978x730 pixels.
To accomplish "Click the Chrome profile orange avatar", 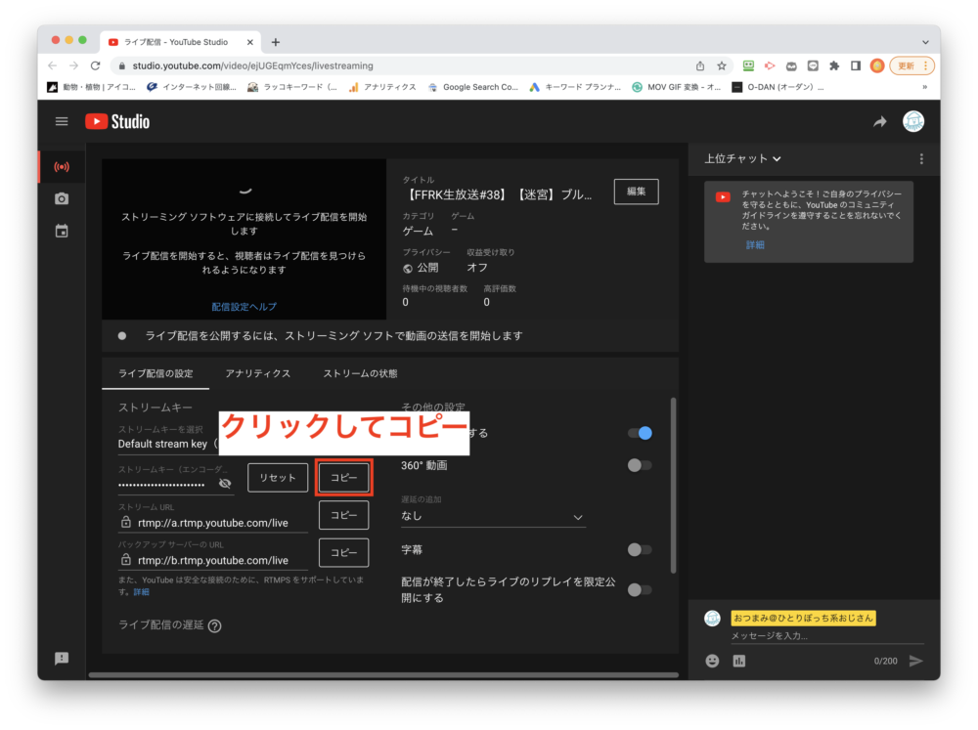I will tap(877, 65).
